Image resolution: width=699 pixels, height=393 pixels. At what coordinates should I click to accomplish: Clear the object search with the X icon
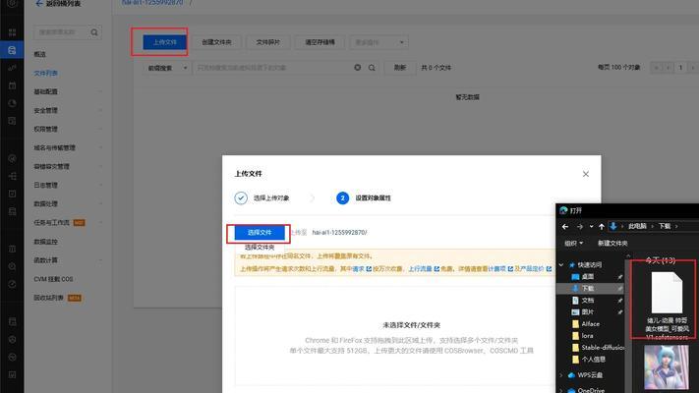[358, 68]
